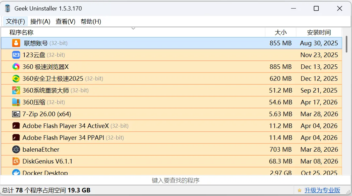Screen dimensions: 352x196
Task: Select the 360 极速浏览器X entry name
Action: point(45,67)
